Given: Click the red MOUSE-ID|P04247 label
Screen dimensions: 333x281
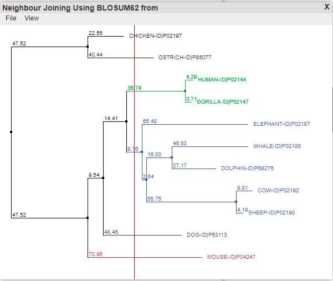Looking at the screenshot, I should coord(231,257).
